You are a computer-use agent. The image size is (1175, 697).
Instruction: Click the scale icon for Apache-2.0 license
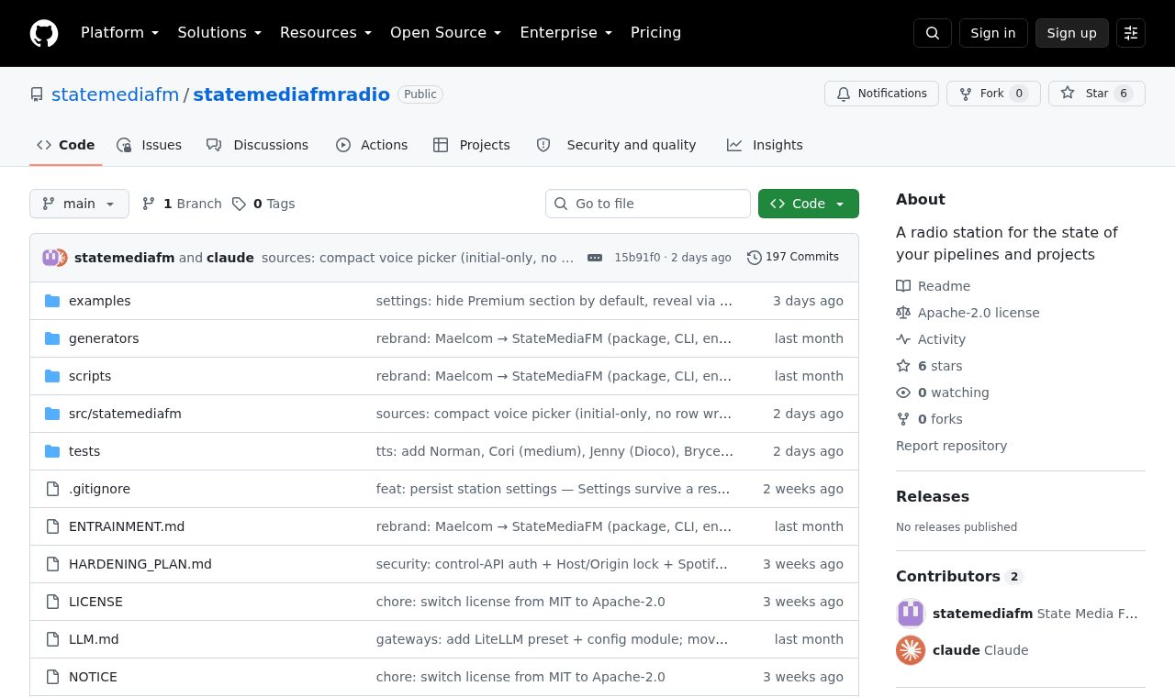click(x=903, y=313)
